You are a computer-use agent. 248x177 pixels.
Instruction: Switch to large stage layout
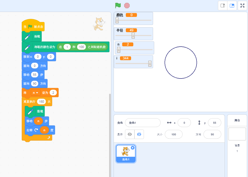(232, 6)
